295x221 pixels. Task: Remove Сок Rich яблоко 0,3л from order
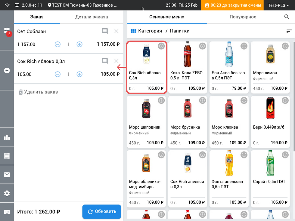pyautogui.click(x=116, y=61)
